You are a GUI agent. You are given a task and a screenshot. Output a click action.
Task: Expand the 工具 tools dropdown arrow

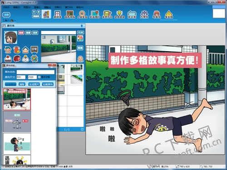[15, 20]
